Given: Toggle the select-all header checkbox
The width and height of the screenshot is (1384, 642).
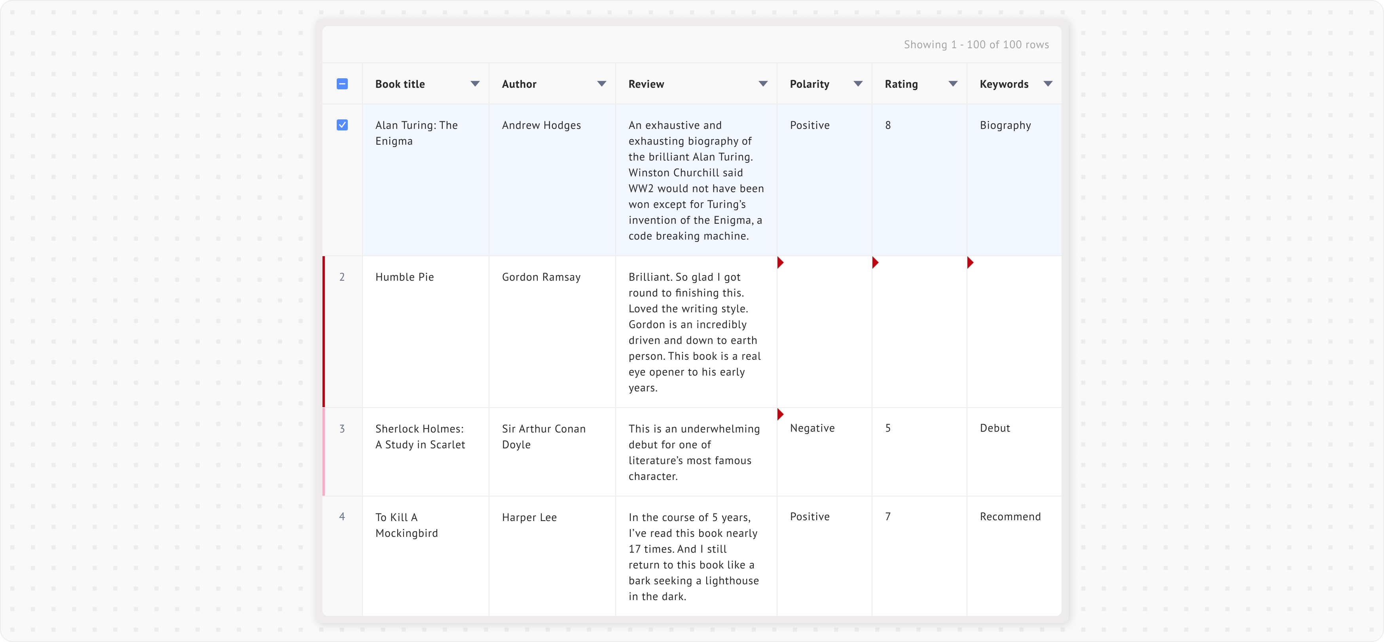Looking at the screenshot, I should pos(342,84).
